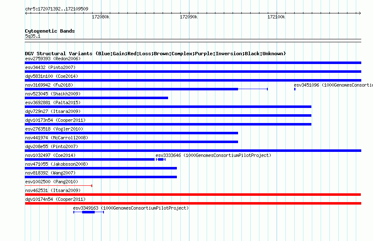This screenshot has width=373, height=241.
Task: Open the dgv5831n100 (Coe2014) variant label
Action: pyautogui.click(x=52, y=76)
